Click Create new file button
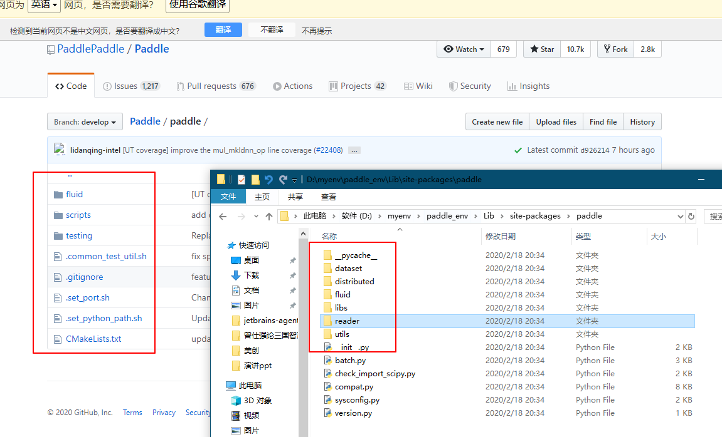 pyautogui.click(x=497, y=122)
